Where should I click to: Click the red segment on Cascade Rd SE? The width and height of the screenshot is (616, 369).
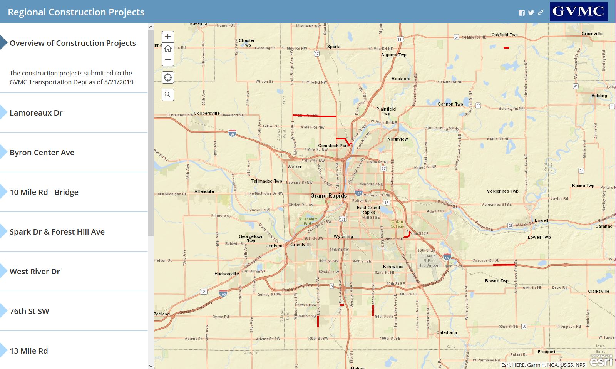click(504, 265)
